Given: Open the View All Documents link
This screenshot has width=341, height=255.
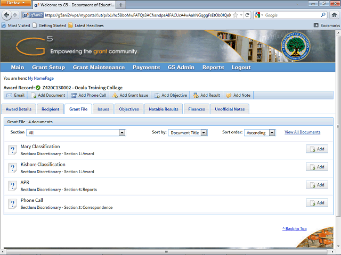Looking at the screenshot, I should (x=302, y=132).
